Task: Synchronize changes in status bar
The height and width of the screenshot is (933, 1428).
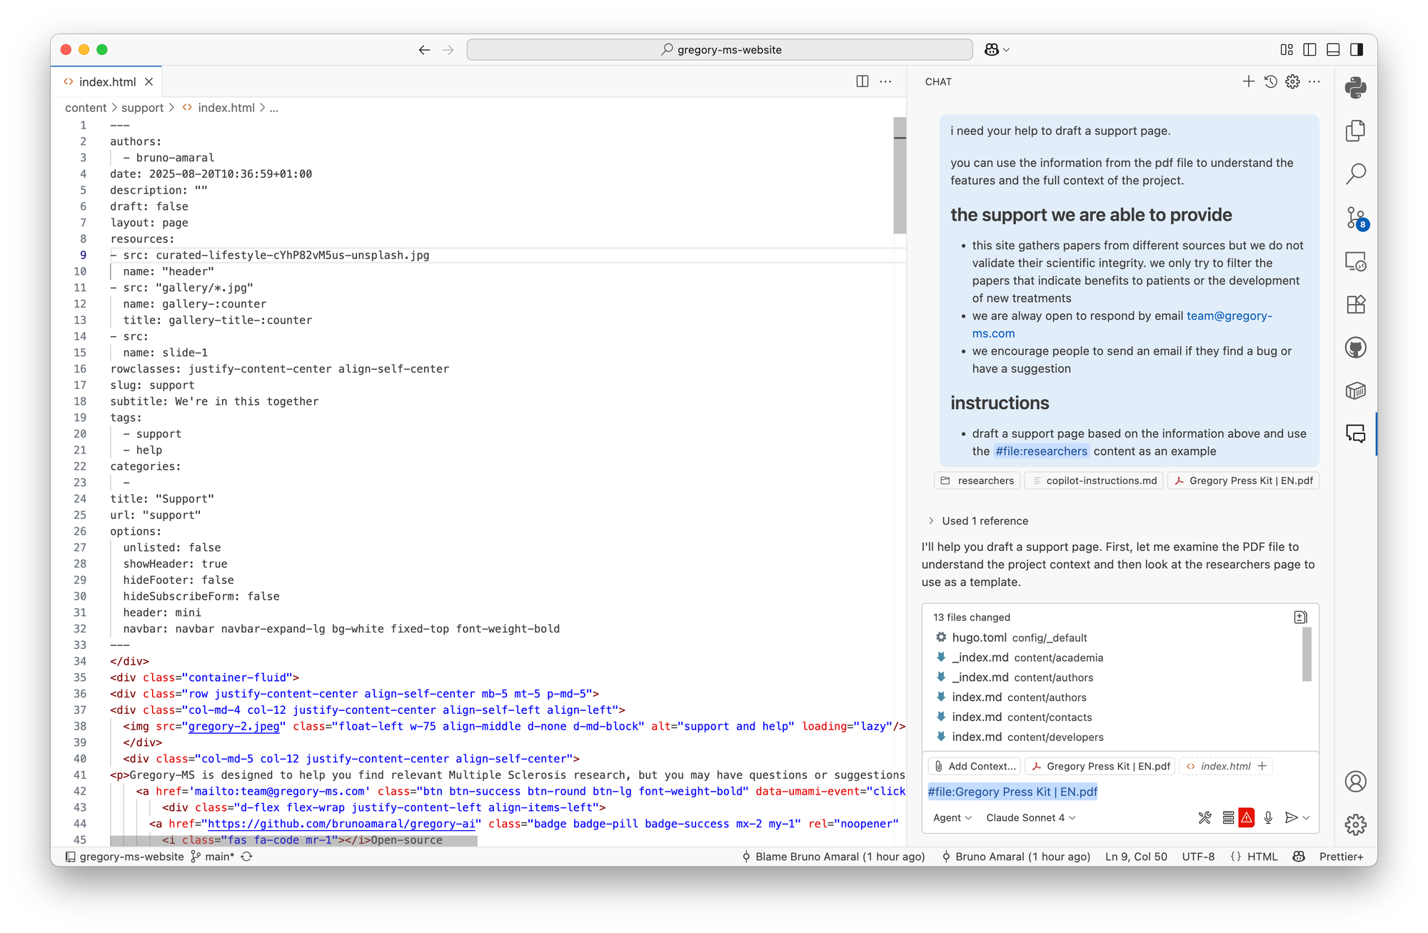Action: point(246,857)
